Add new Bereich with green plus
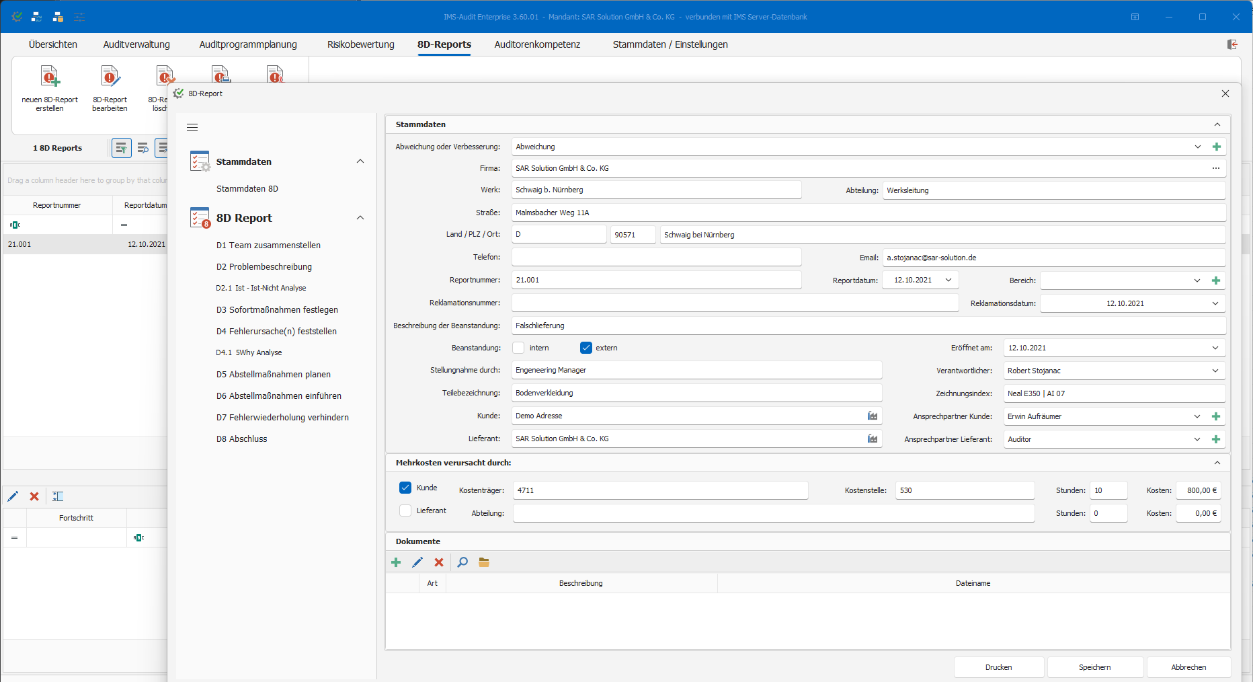Screen dimensions: 1253x682 [x=1216, y=280]
